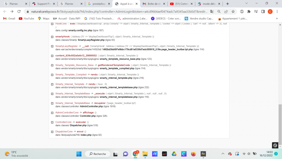This screenshot has width=282, height=159.
Task: Click the taskbar Recherche box
Action: click(98, 154)
